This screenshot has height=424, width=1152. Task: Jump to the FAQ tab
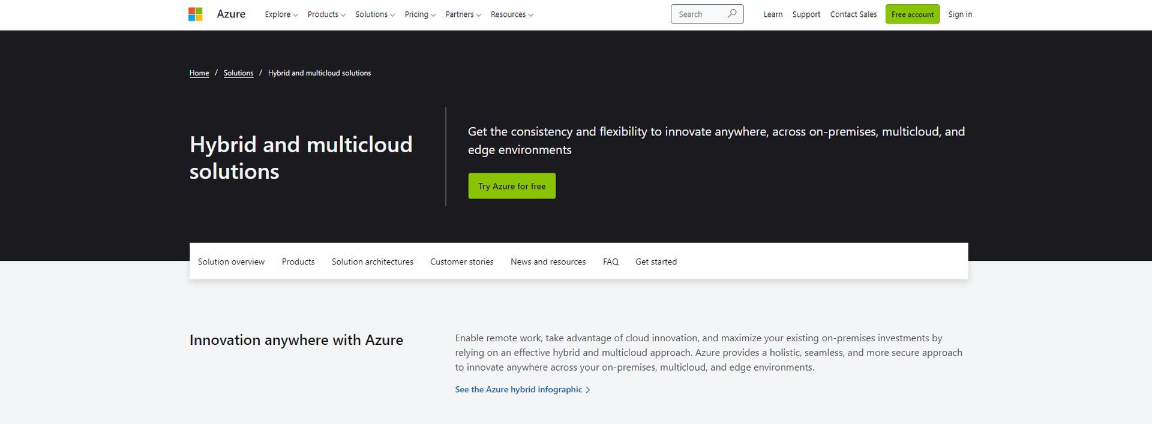611,262
